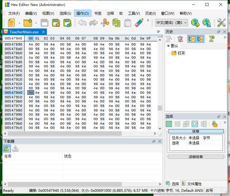This screenshot has height=196, width=230.
Task: Click the Undo arrow in toolbar
Action: pyautogui.click(x=82, y=23)
